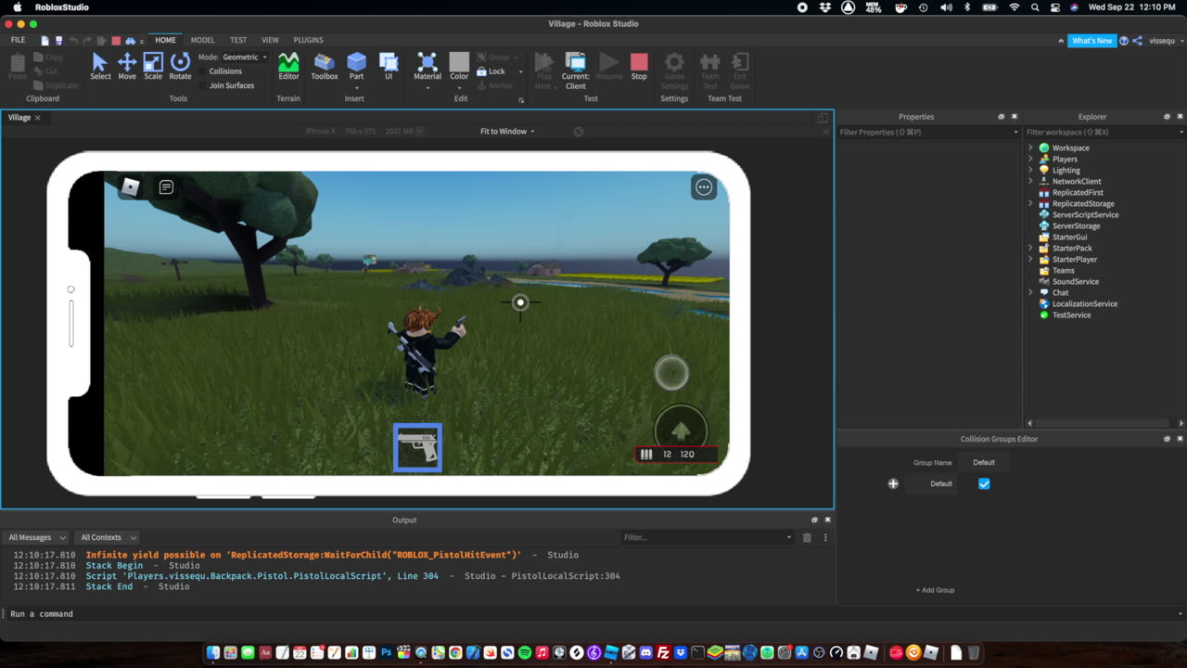Open the Roblox menu in game view
This screenshot has height=668, width=1187.
click(131, 187)
